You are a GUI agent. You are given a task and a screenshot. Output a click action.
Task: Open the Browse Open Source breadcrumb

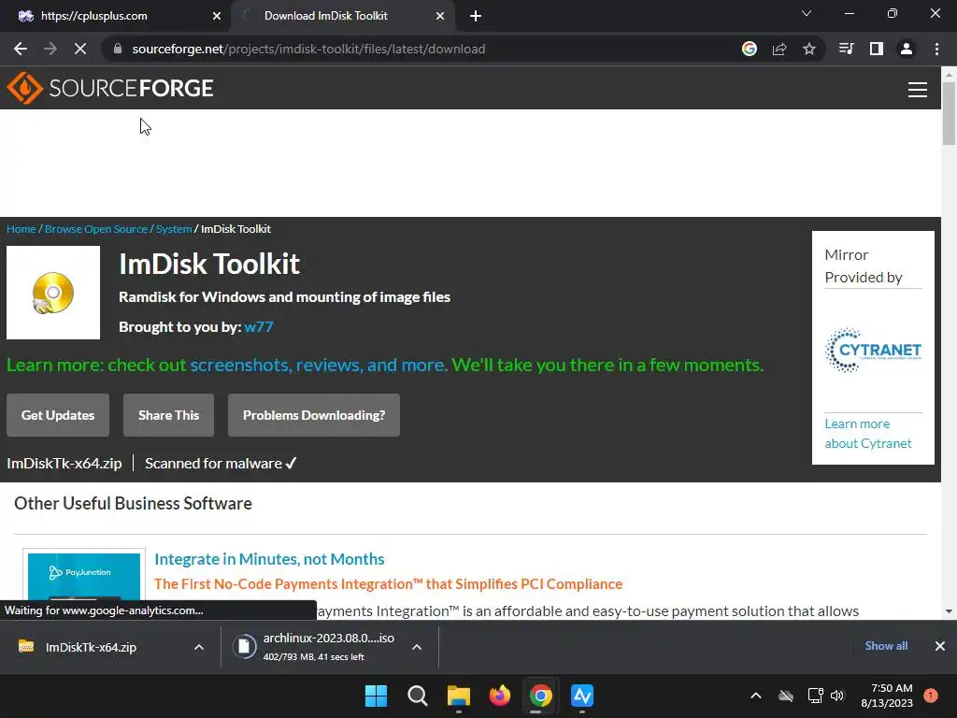click(96, 229)
